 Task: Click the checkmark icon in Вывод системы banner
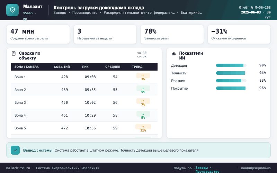tap(15, 150)
